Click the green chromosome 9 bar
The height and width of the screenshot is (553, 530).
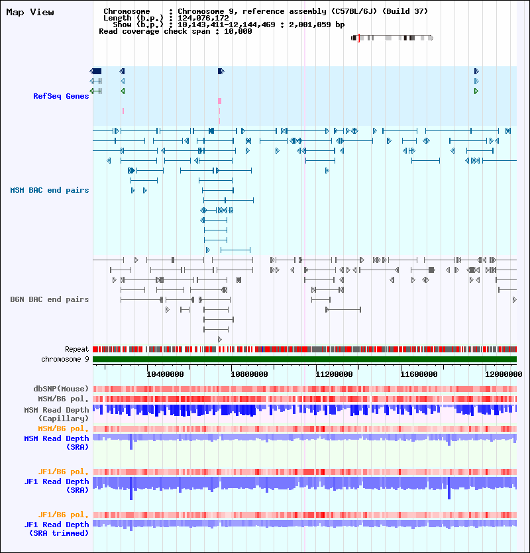pos(305,360)
